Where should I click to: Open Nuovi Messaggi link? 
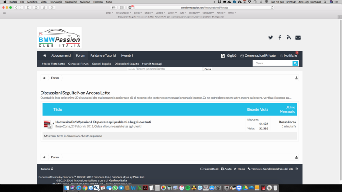coord(152,64)
